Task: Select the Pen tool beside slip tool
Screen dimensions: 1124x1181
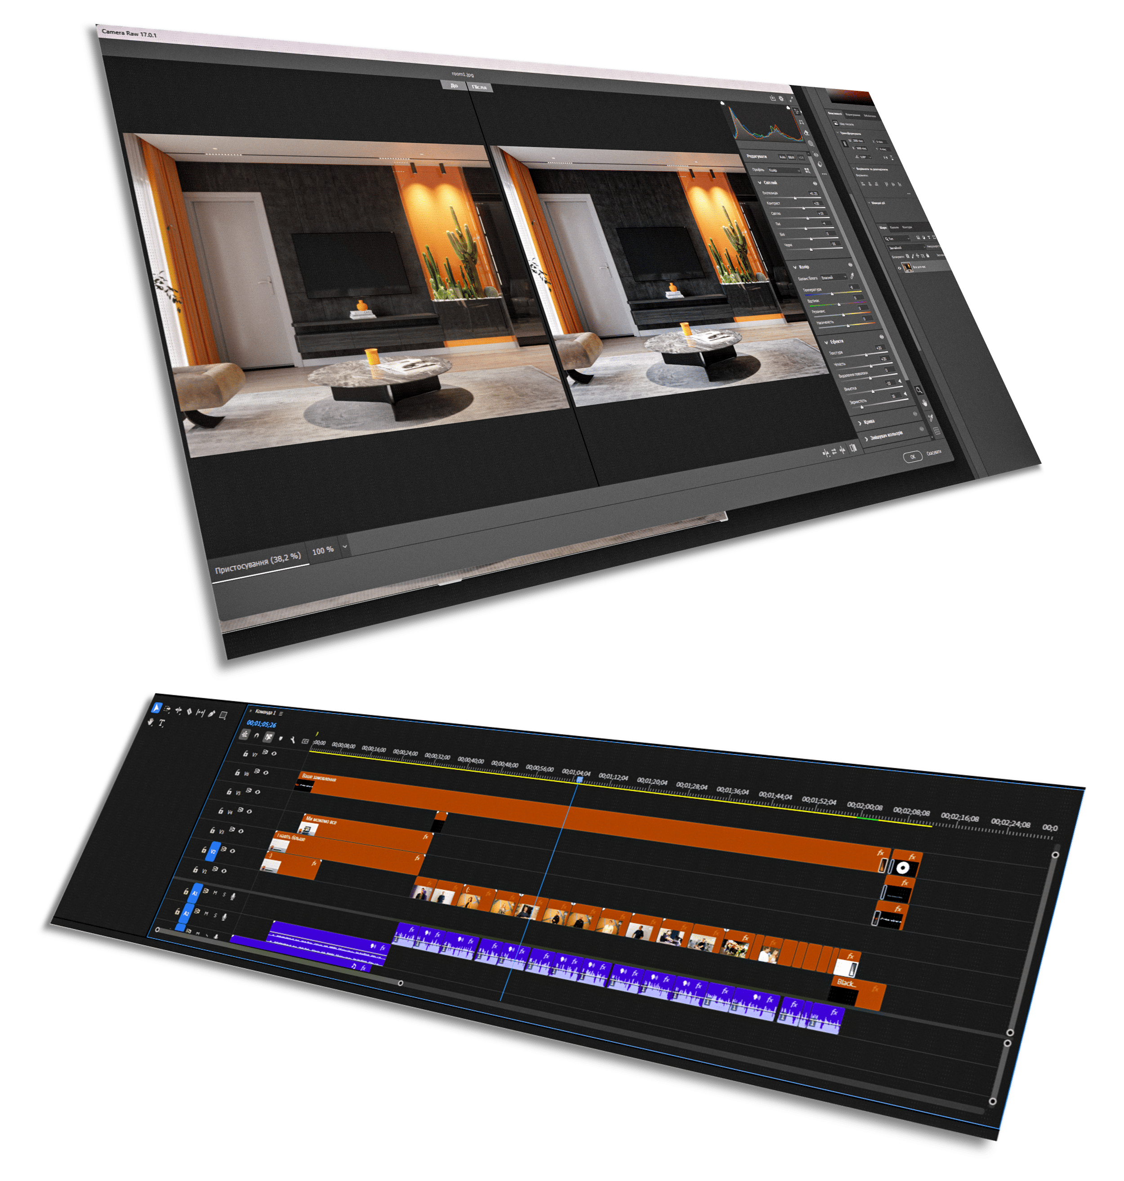Action: pos(211,713)
